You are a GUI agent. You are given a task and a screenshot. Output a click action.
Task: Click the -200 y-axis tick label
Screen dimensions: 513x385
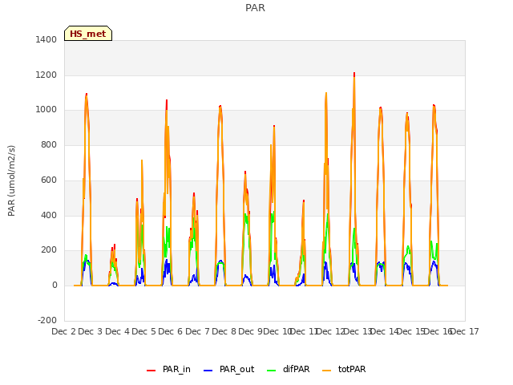point(47,320)
